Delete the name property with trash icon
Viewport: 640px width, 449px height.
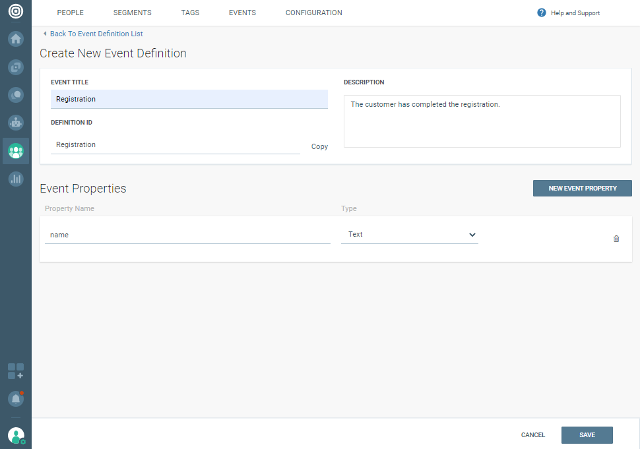[x=616, y=239]
